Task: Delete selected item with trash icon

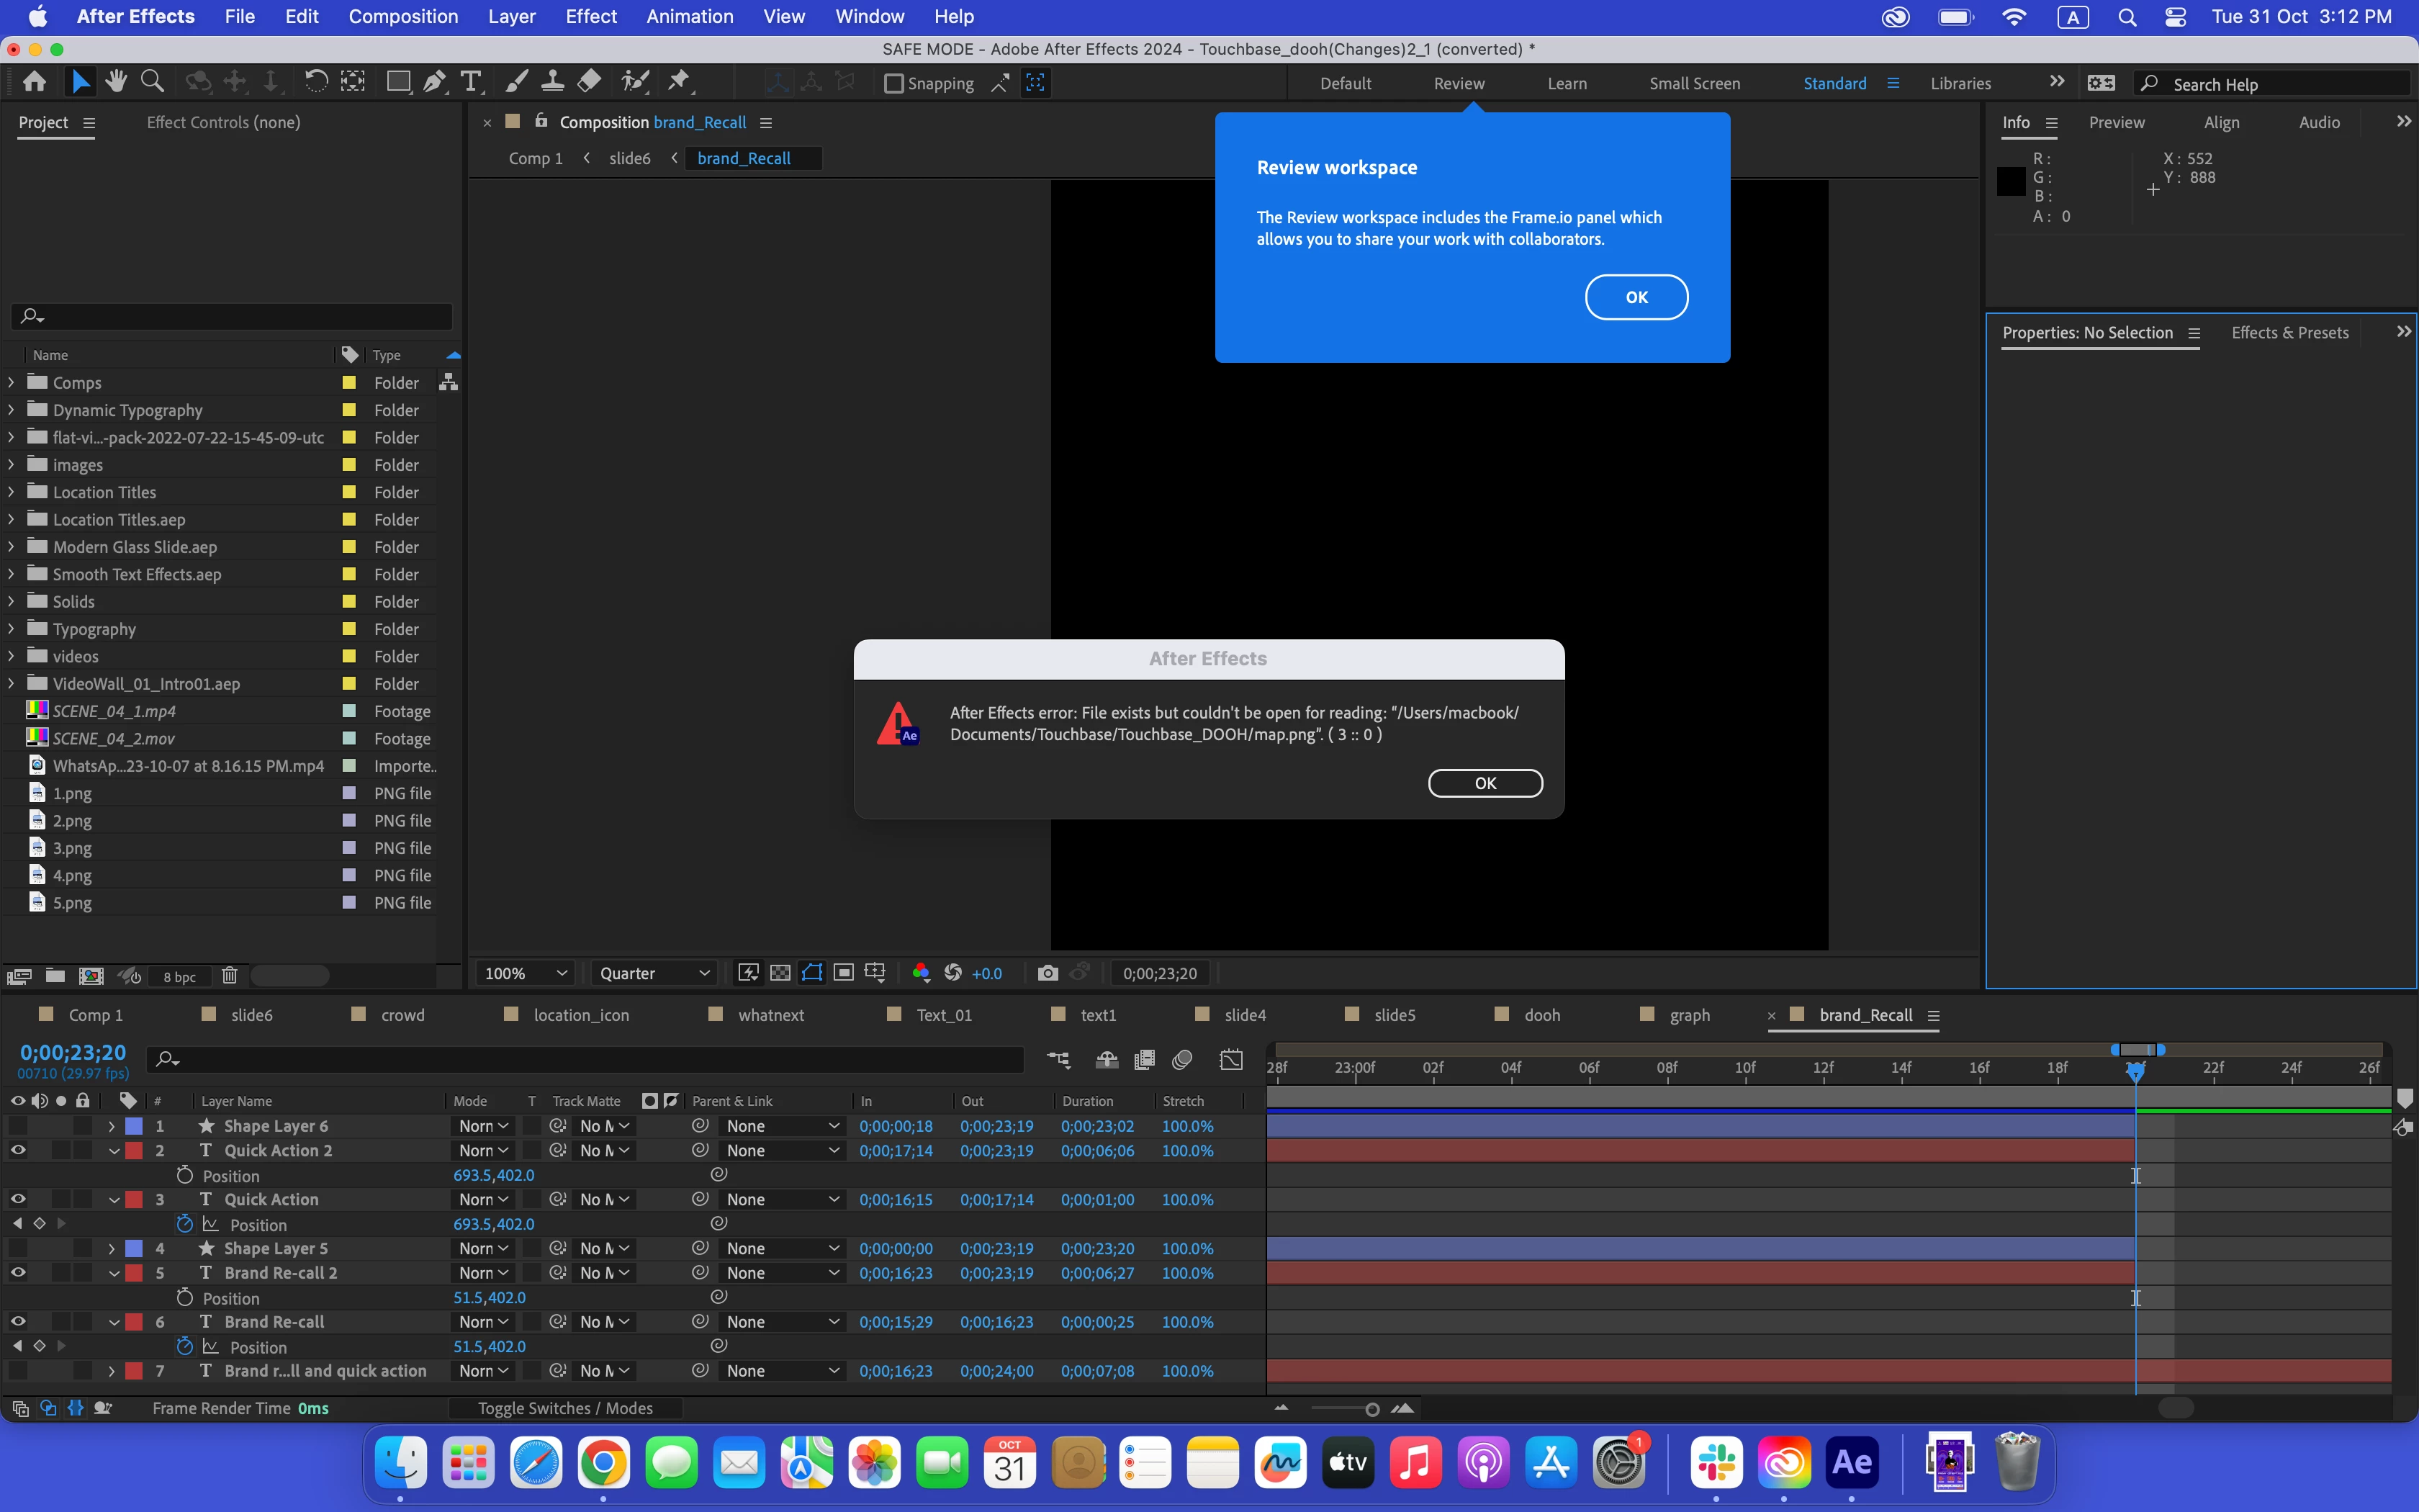Action: tap(229, 976)
